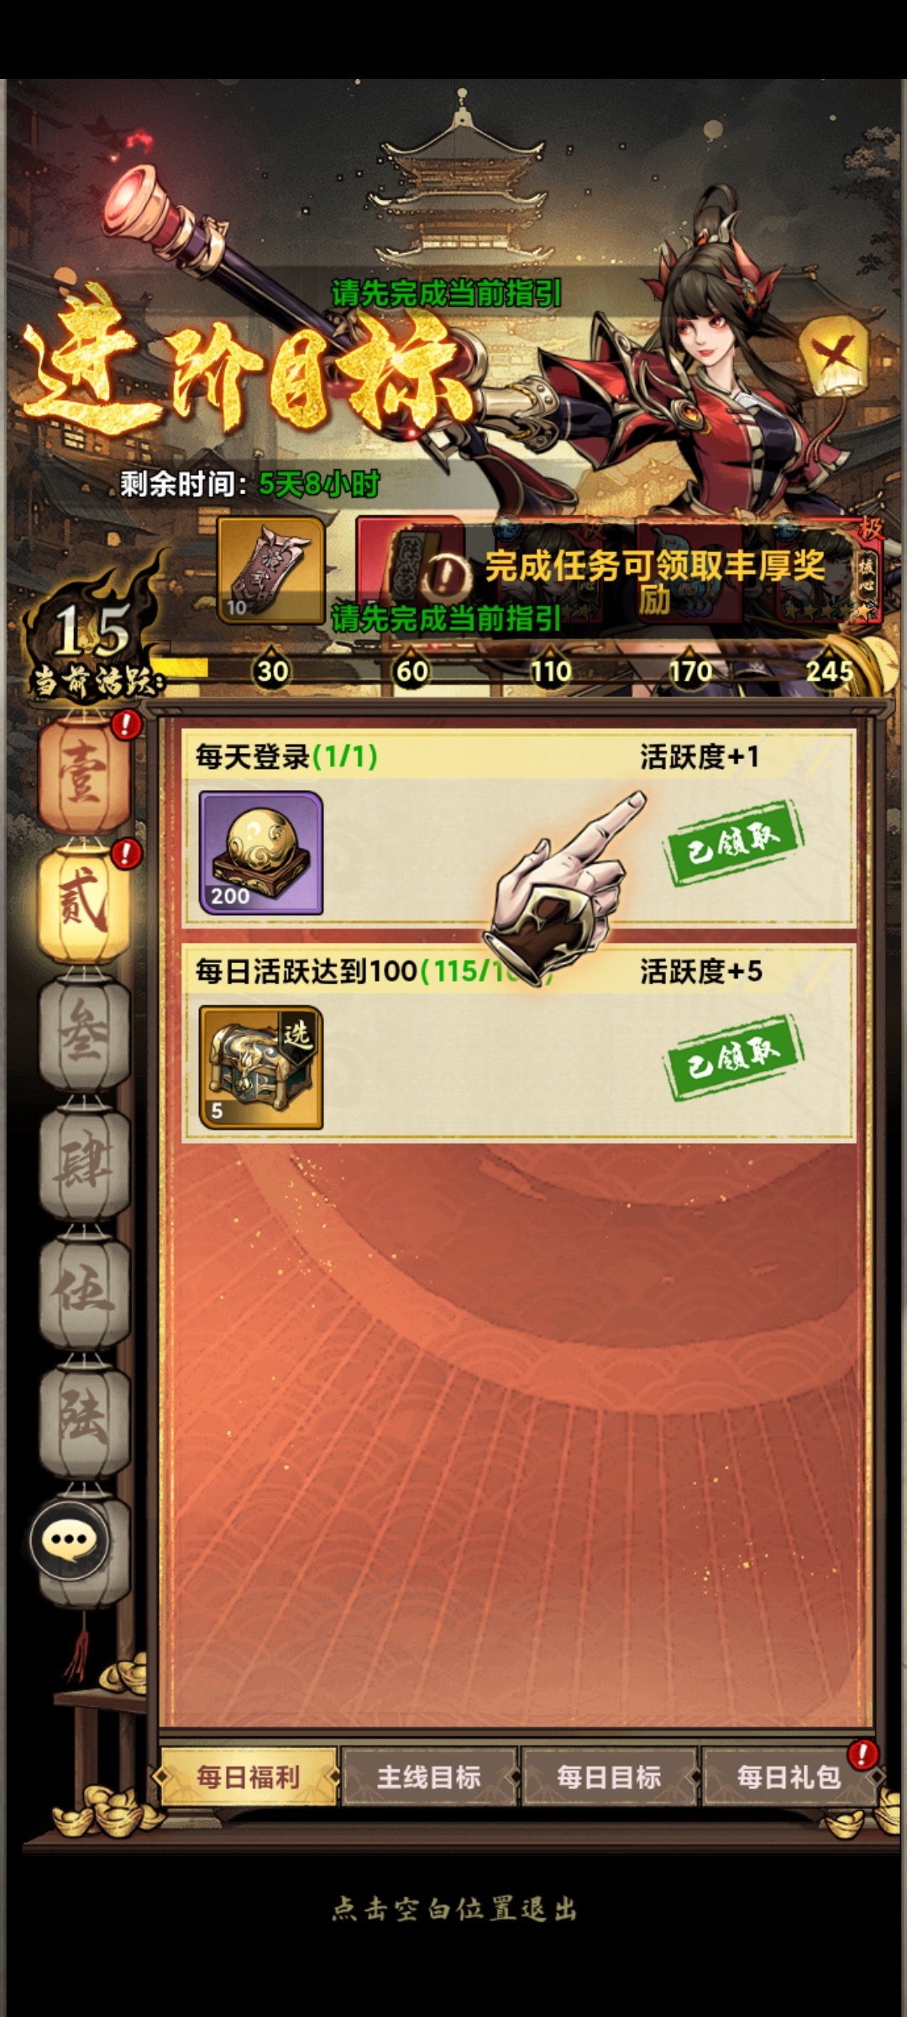
Task: Tap the golden orb reward icon
Action: tap(260, 853)
